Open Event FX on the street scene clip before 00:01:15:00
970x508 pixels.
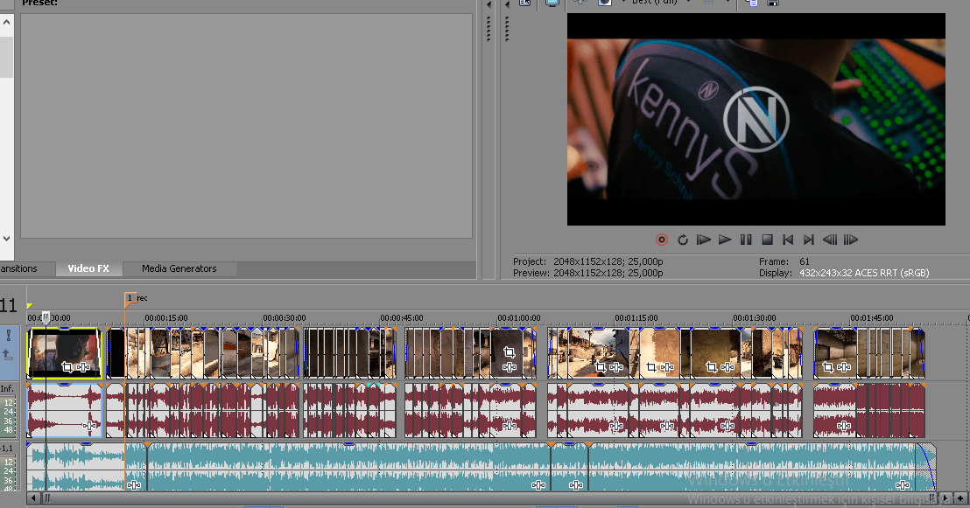[x=616, y=368]
